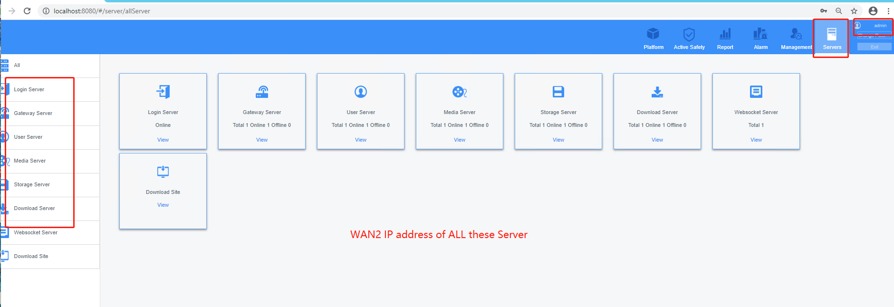Select Gateway Server in the sidebar
Image resolution: width=894 pixels, height=307 pixels.
(50, 113)
